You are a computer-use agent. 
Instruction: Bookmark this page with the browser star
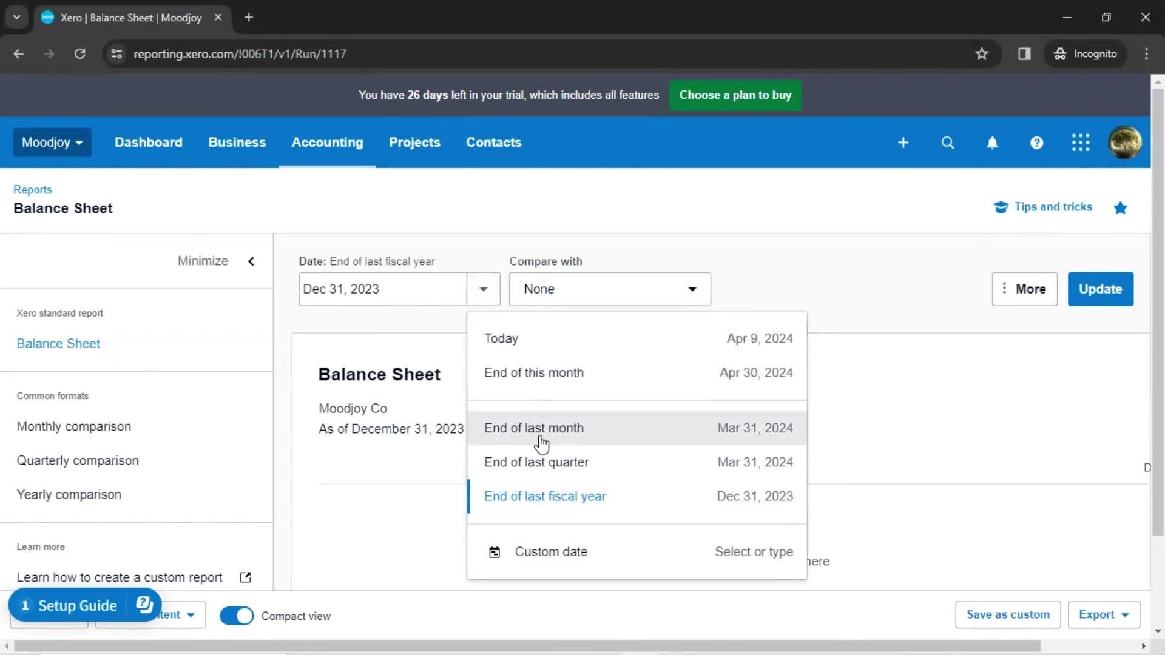click(982, 54)
